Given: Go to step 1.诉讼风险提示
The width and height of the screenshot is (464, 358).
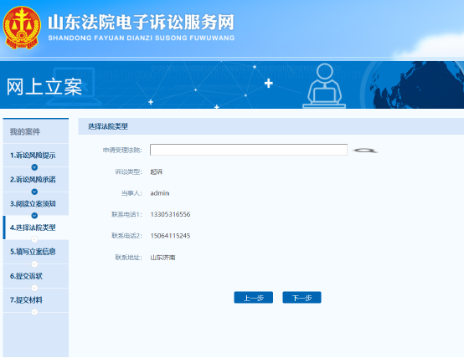Looking at the screenshot, I should click(x=36, y=156).
